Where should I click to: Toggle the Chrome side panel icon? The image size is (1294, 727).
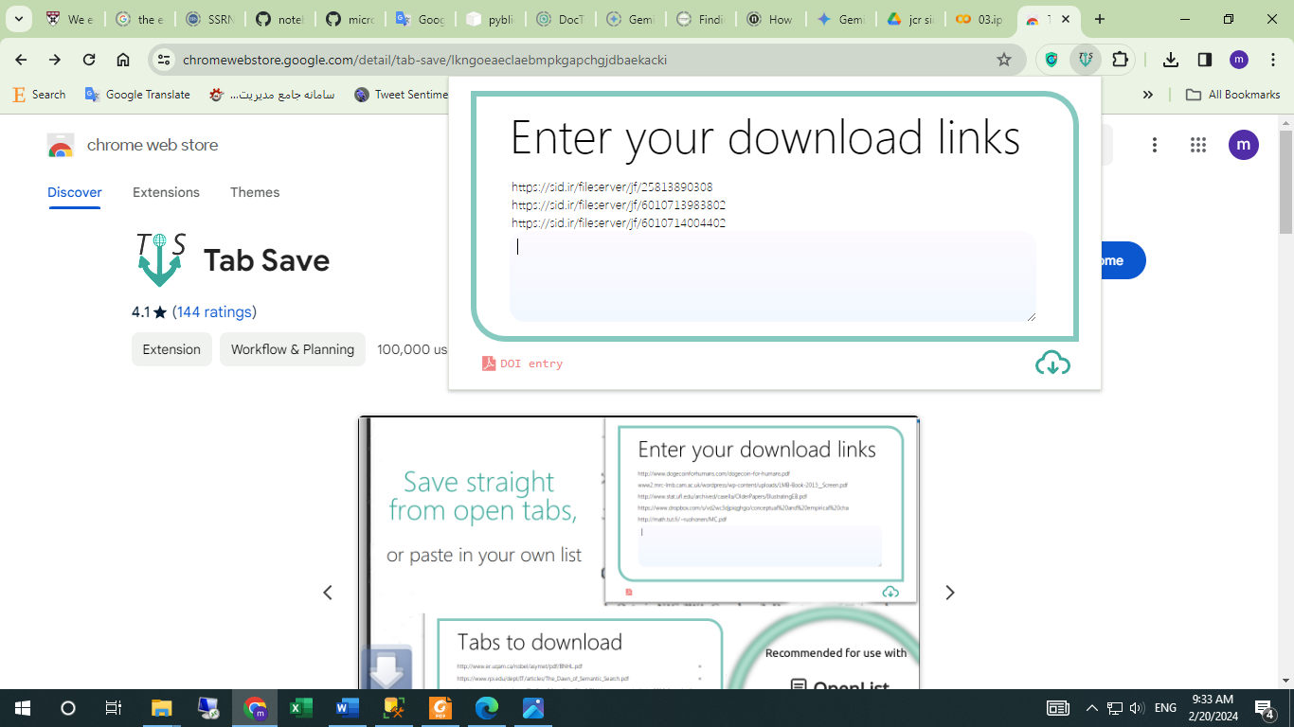pyautogui.click(x=1205, y=60)
